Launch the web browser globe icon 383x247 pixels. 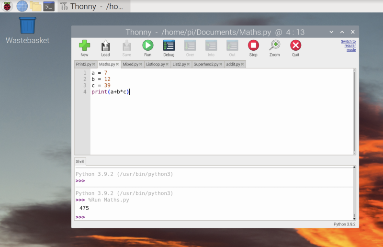pos(22,6)
